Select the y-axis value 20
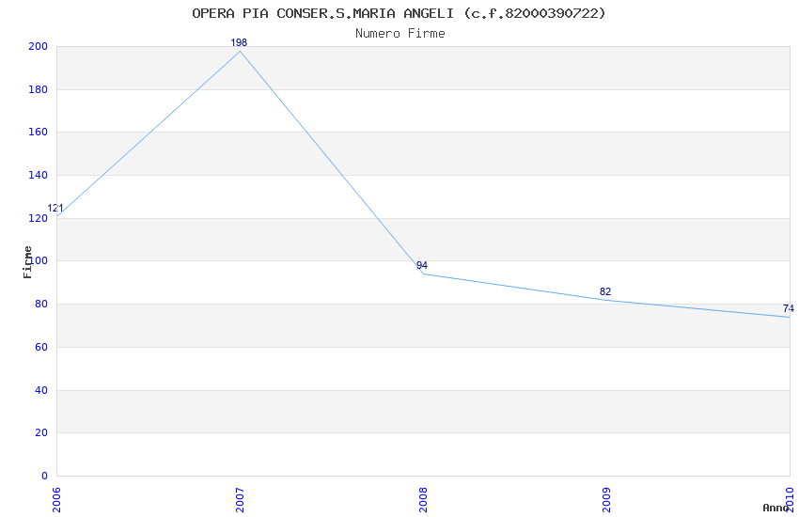 click(41, 433)
